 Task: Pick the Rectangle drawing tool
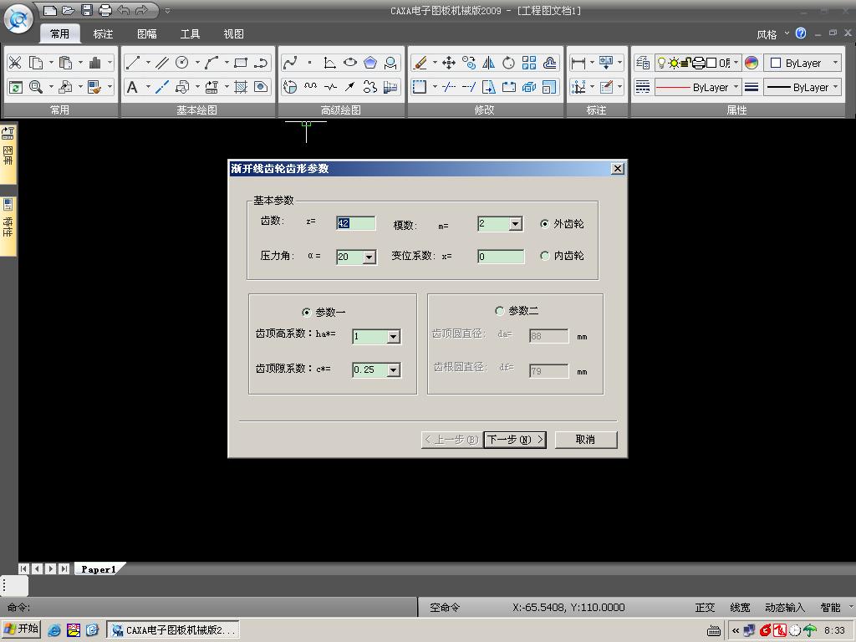point(241,63)
